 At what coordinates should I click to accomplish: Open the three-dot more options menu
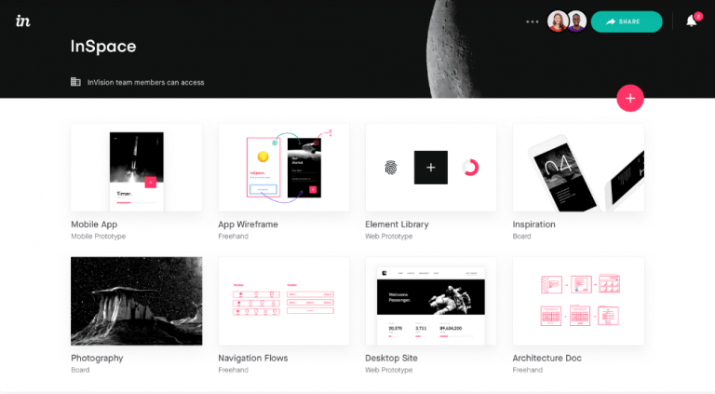click(x=533, y=21)
